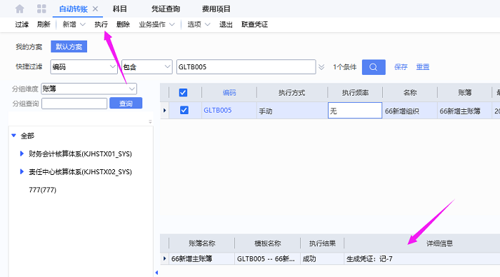Click 执行 in the toolbar
Screen dimensions: 500x277
point(101,24)
